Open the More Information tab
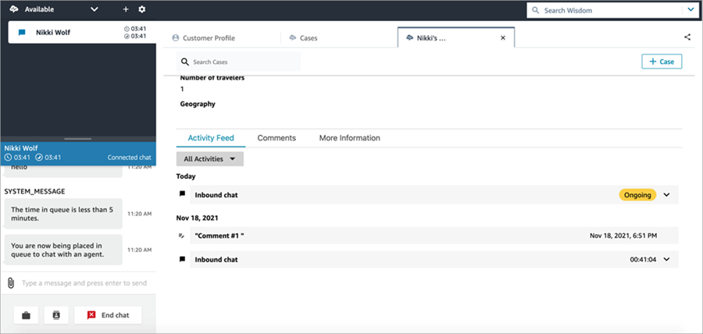 349,138
